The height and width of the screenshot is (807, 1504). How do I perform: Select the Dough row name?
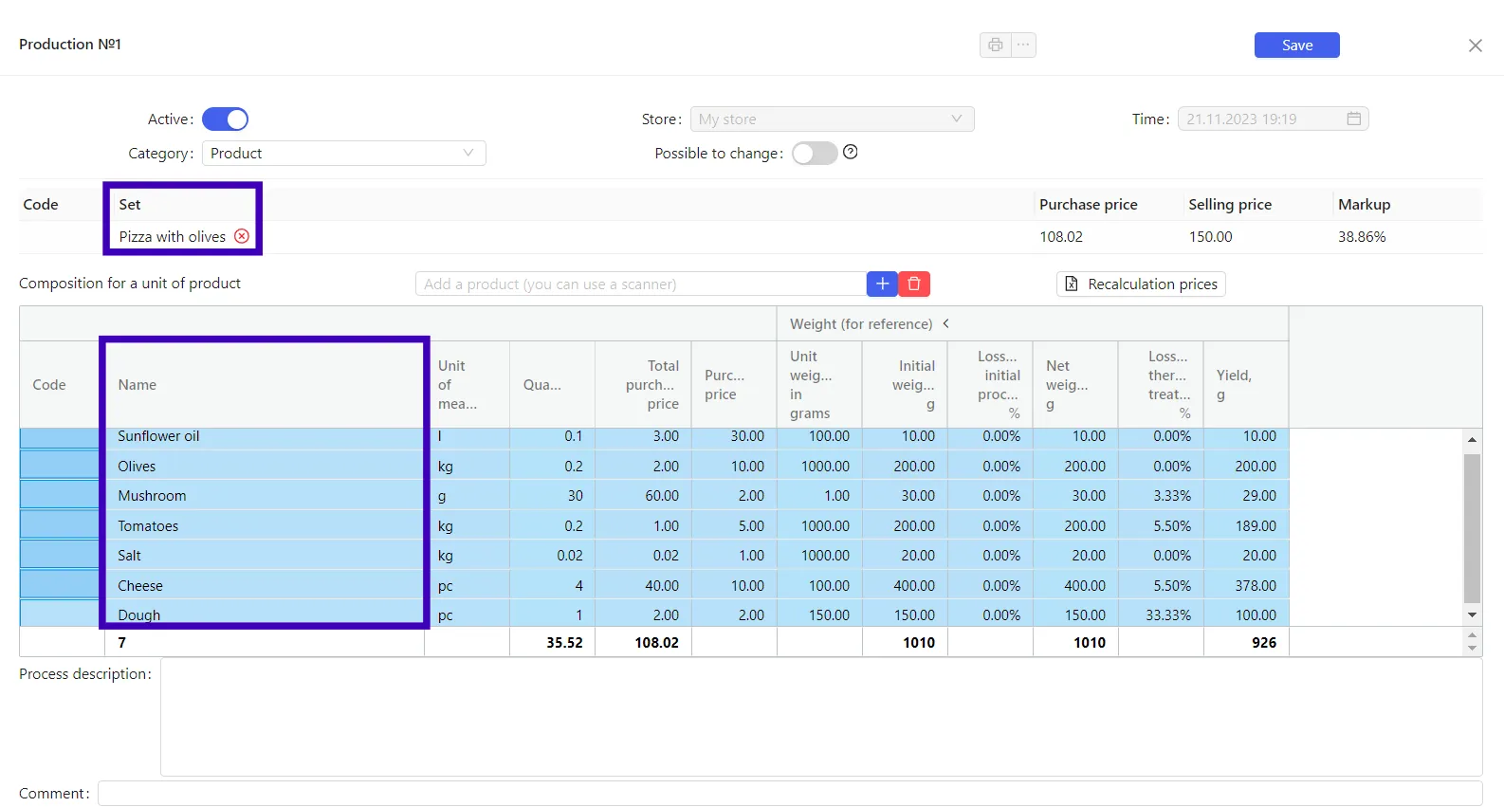[139, 615]
